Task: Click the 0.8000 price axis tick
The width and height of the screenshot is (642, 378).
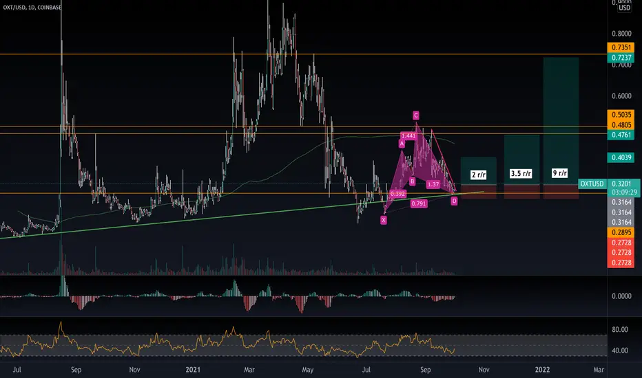Action: [x=621, y=34]
